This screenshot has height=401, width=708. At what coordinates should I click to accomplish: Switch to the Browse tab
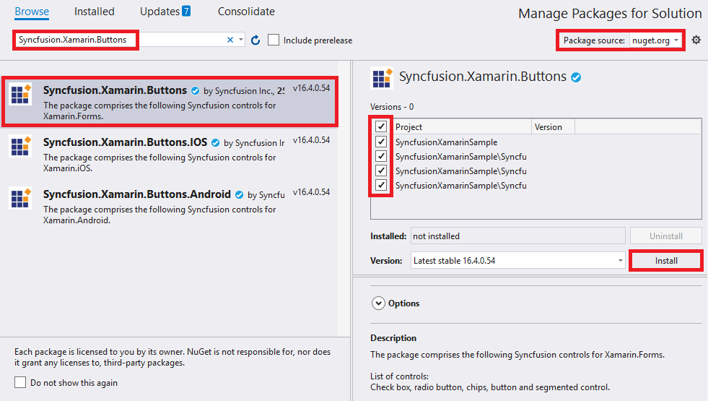pyautogui.click(x=32, y=12)
